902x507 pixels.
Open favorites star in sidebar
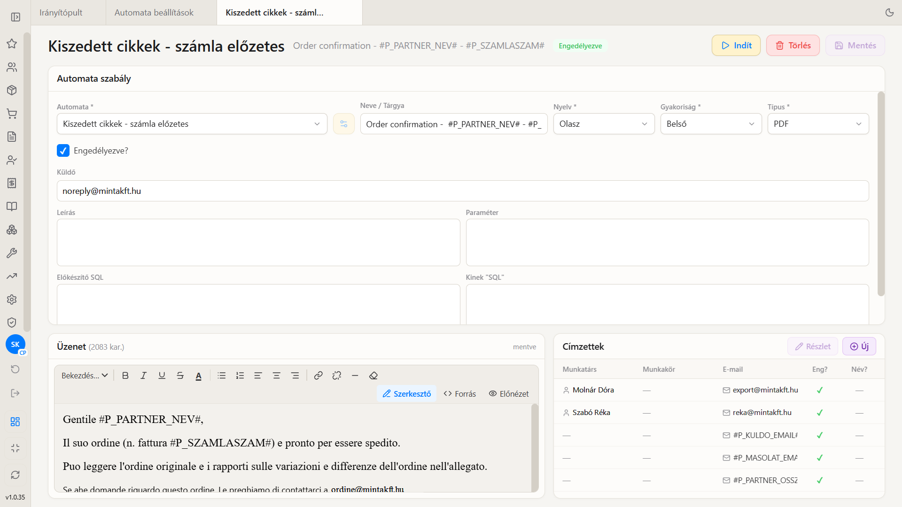[12, 44]
